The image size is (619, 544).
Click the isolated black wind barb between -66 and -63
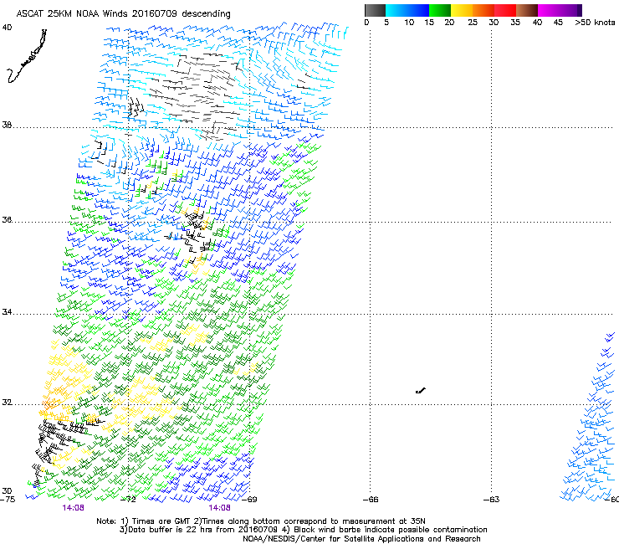[x=421, y=391]
